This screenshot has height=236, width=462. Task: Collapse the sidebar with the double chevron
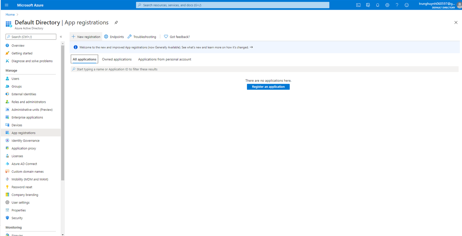pyautogui.click(x=61, y=37)
